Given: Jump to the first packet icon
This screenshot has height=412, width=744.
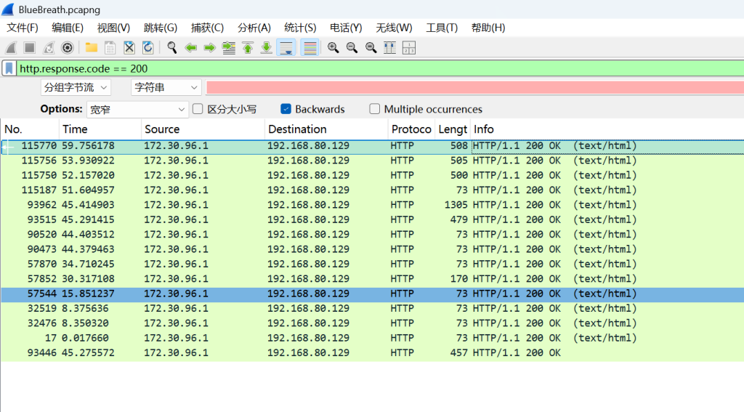Looking at the screenshot, I should pyautogui.click(x=248, y=48).
